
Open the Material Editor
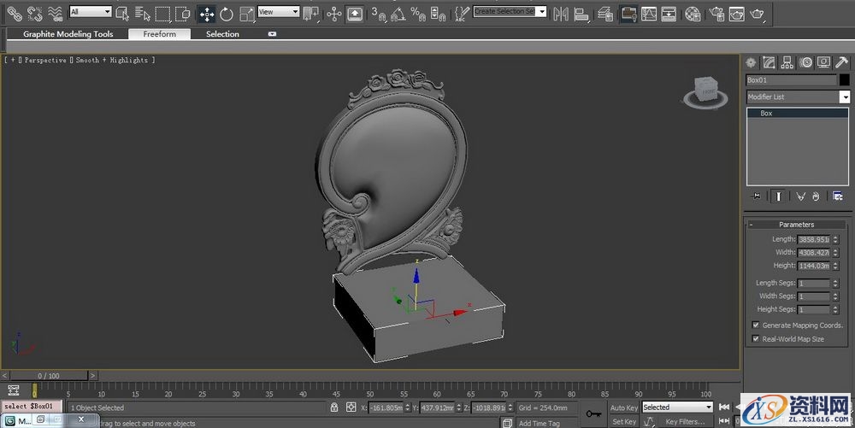tap(693, 14)
